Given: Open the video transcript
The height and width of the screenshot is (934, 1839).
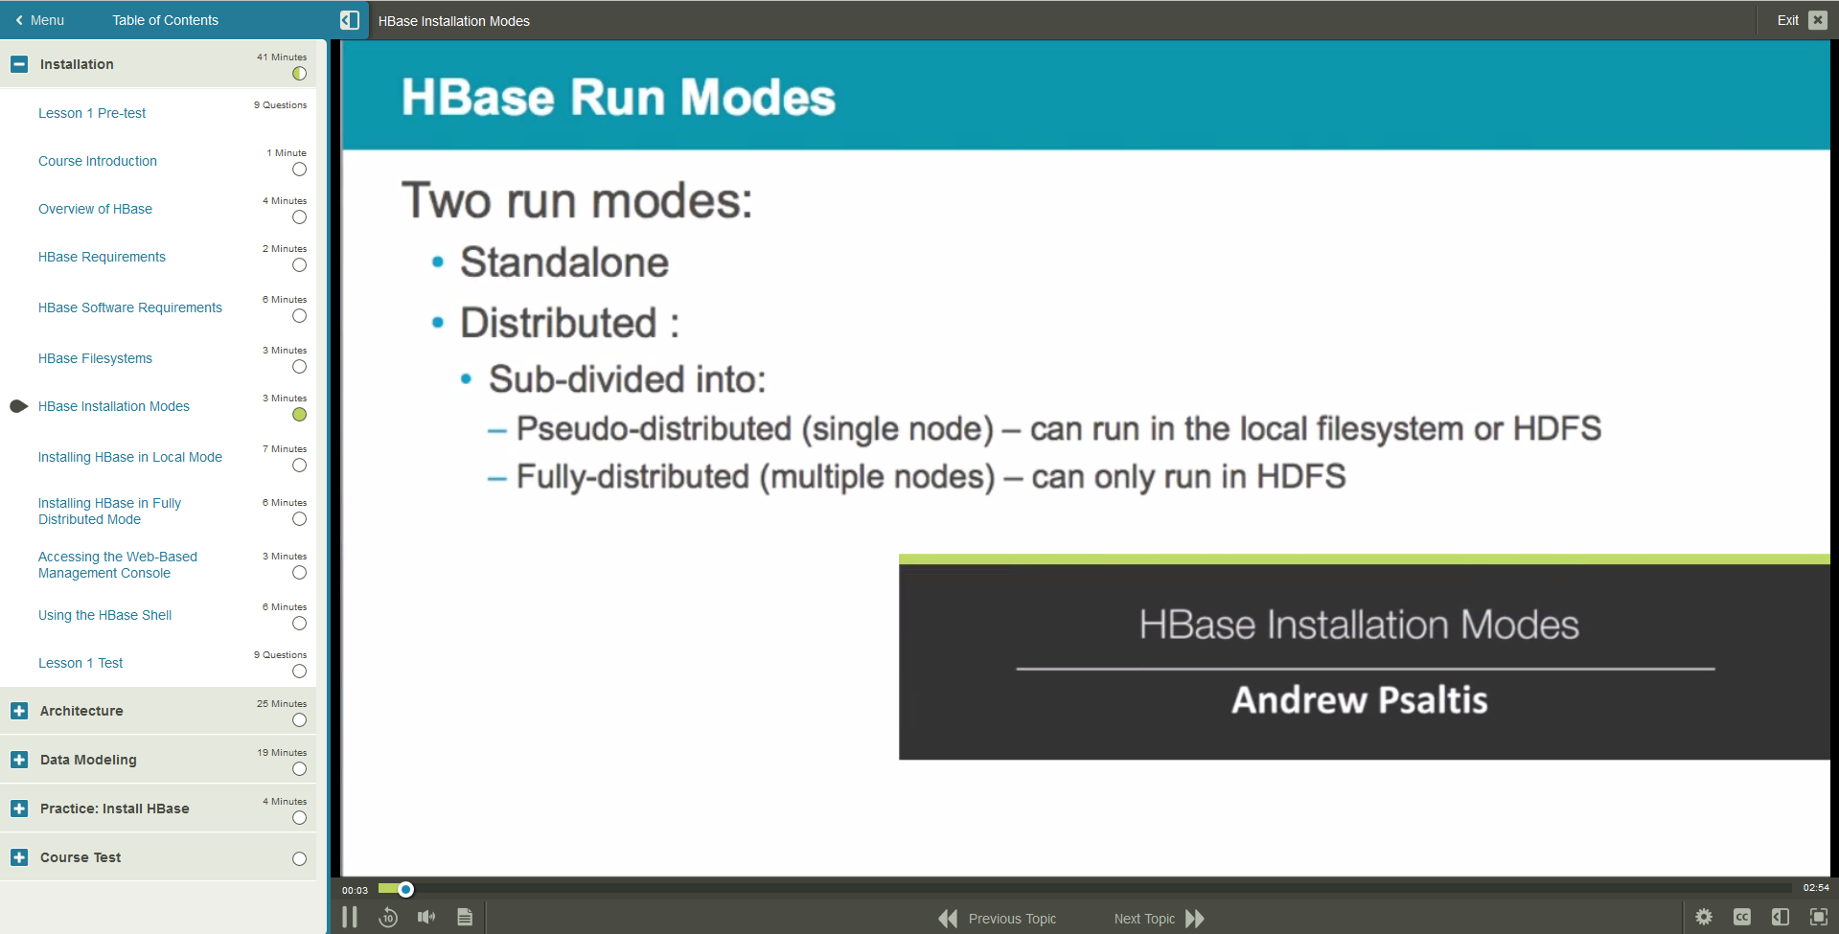Looking at the screenshot, I should click(x=466, y=917).
